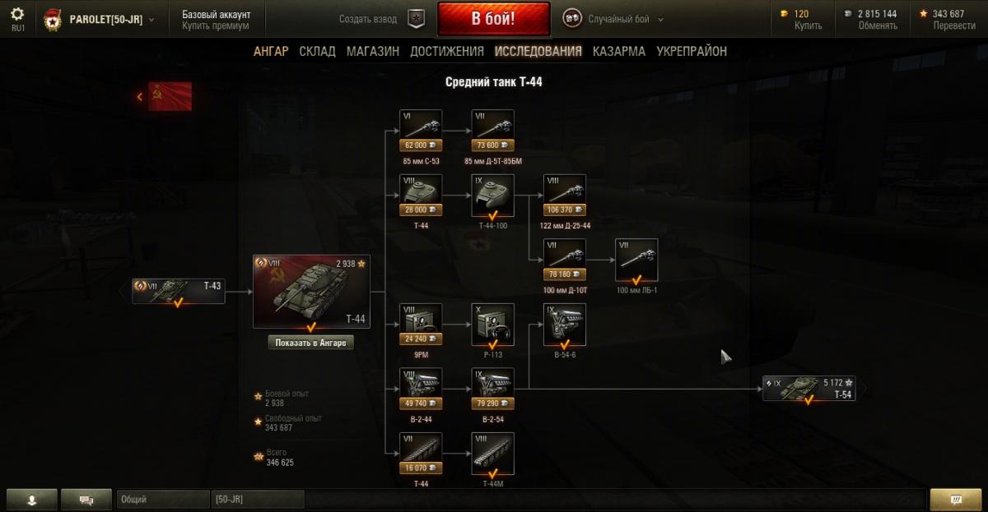This screenshot has width=988, height=512.
Task: Select the T-44M tracks module
Action: (x=493, y=454)
